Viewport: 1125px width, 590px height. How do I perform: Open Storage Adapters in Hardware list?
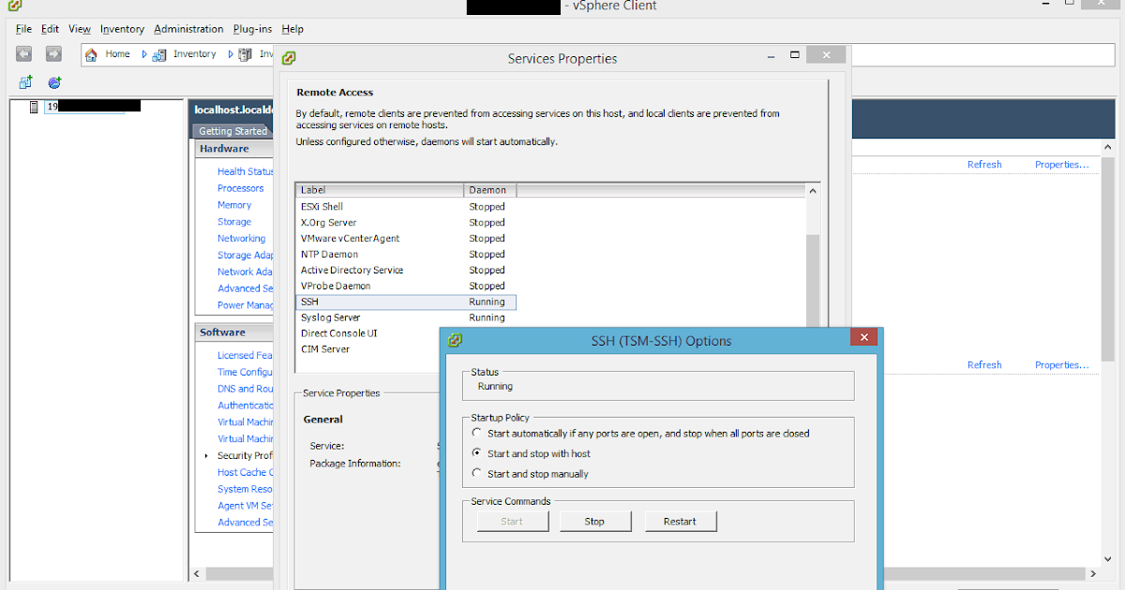click(x=246, y=255)
